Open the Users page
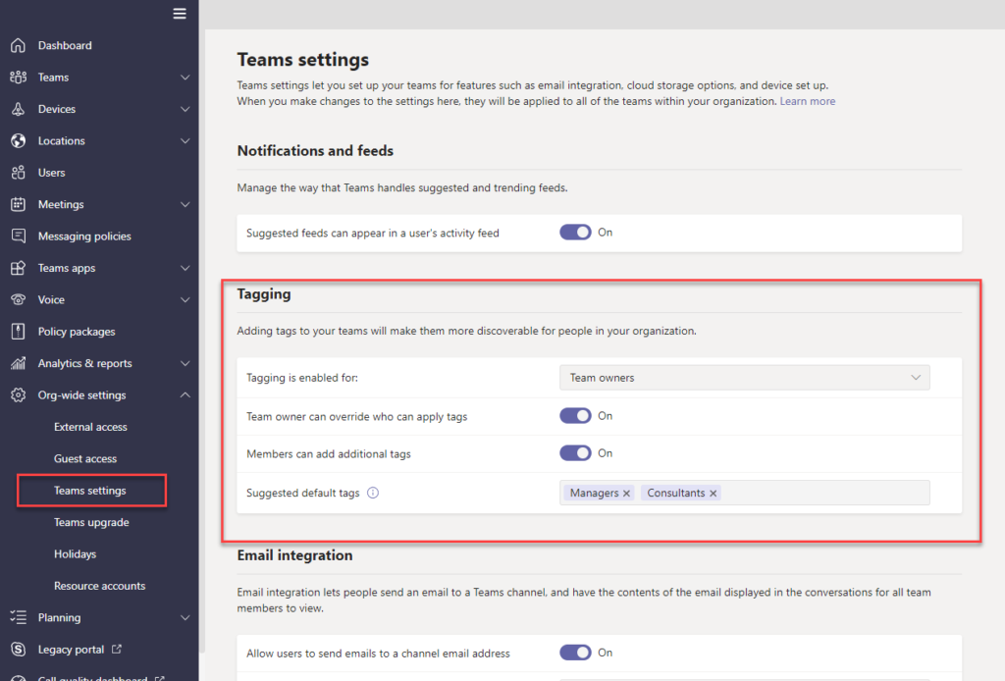Viewport: 1005px width, 681px height. point(51,173)
